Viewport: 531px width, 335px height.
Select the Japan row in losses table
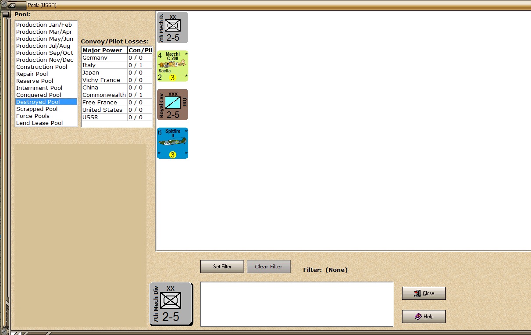click(117, 73)
